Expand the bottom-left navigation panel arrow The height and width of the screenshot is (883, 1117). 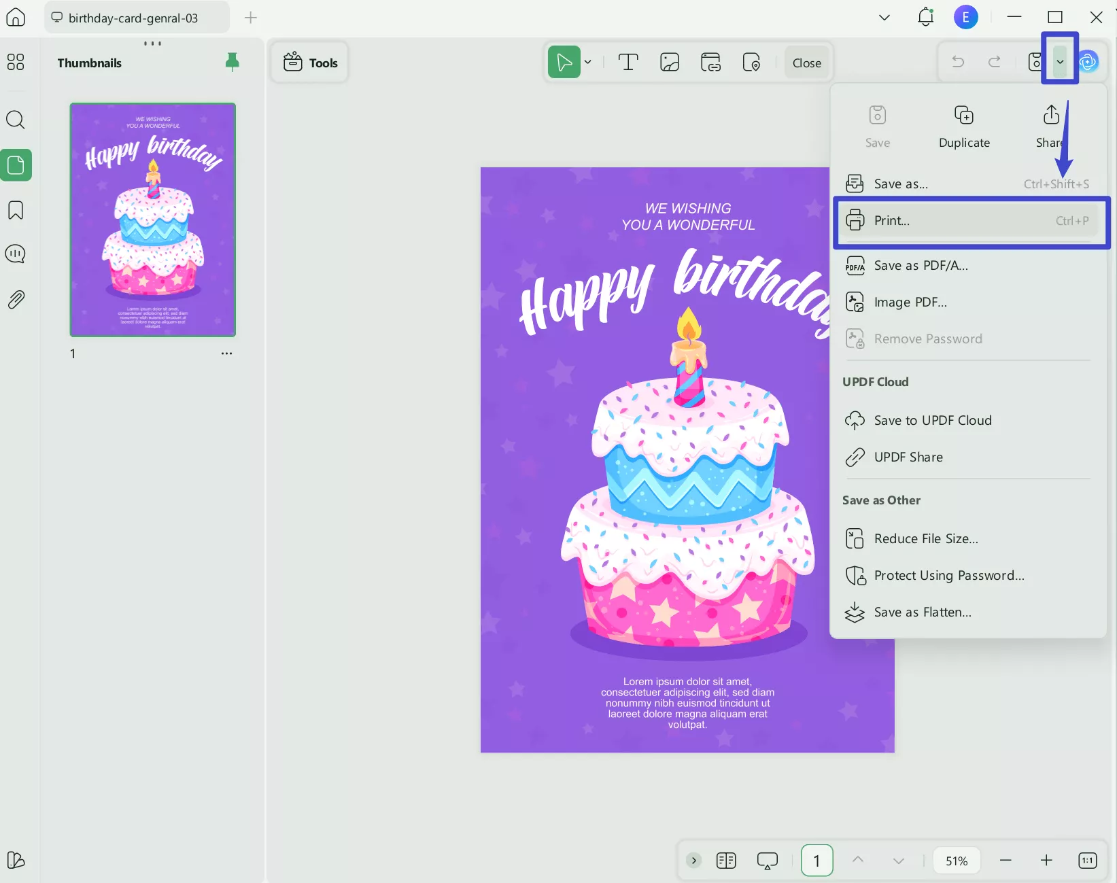693,860
